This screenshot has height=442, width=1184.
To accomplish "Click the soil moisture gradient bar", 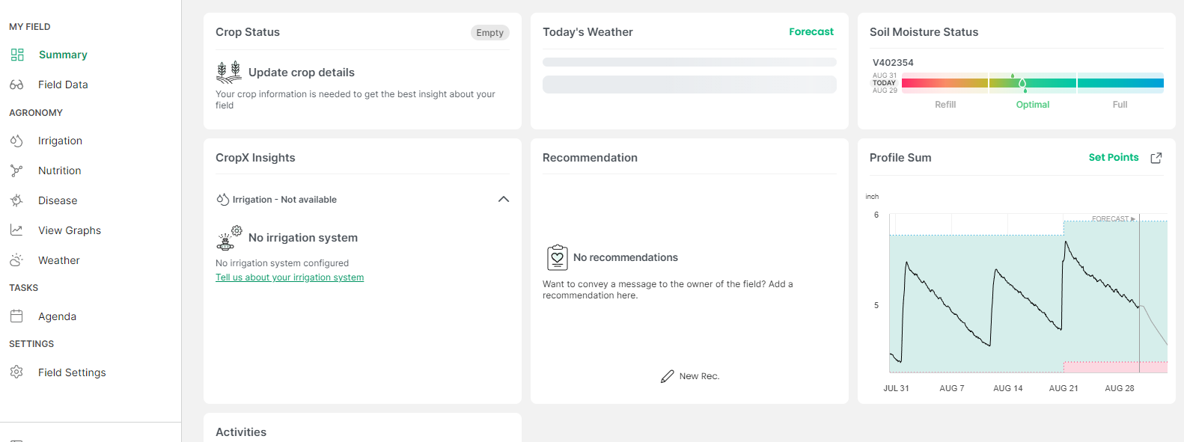I will pos(1032,83).
